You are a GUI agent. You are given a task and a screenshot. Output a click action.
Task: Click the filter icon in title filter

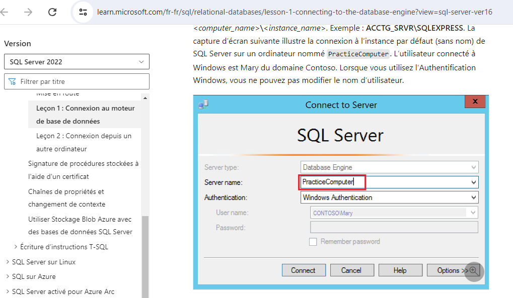pyautogui.click(x=12, y=81)
